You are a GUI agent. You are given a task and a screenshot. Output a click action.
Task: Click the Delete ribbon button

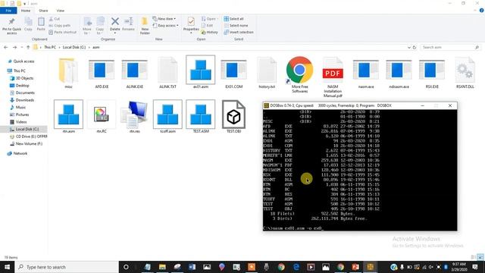[x=114, y=25]
